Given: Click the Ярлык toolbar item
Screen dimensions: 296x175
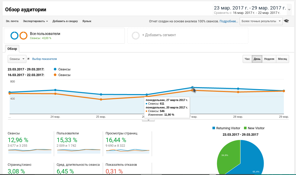Looking at the screenshot, I should tap(87, 21).
